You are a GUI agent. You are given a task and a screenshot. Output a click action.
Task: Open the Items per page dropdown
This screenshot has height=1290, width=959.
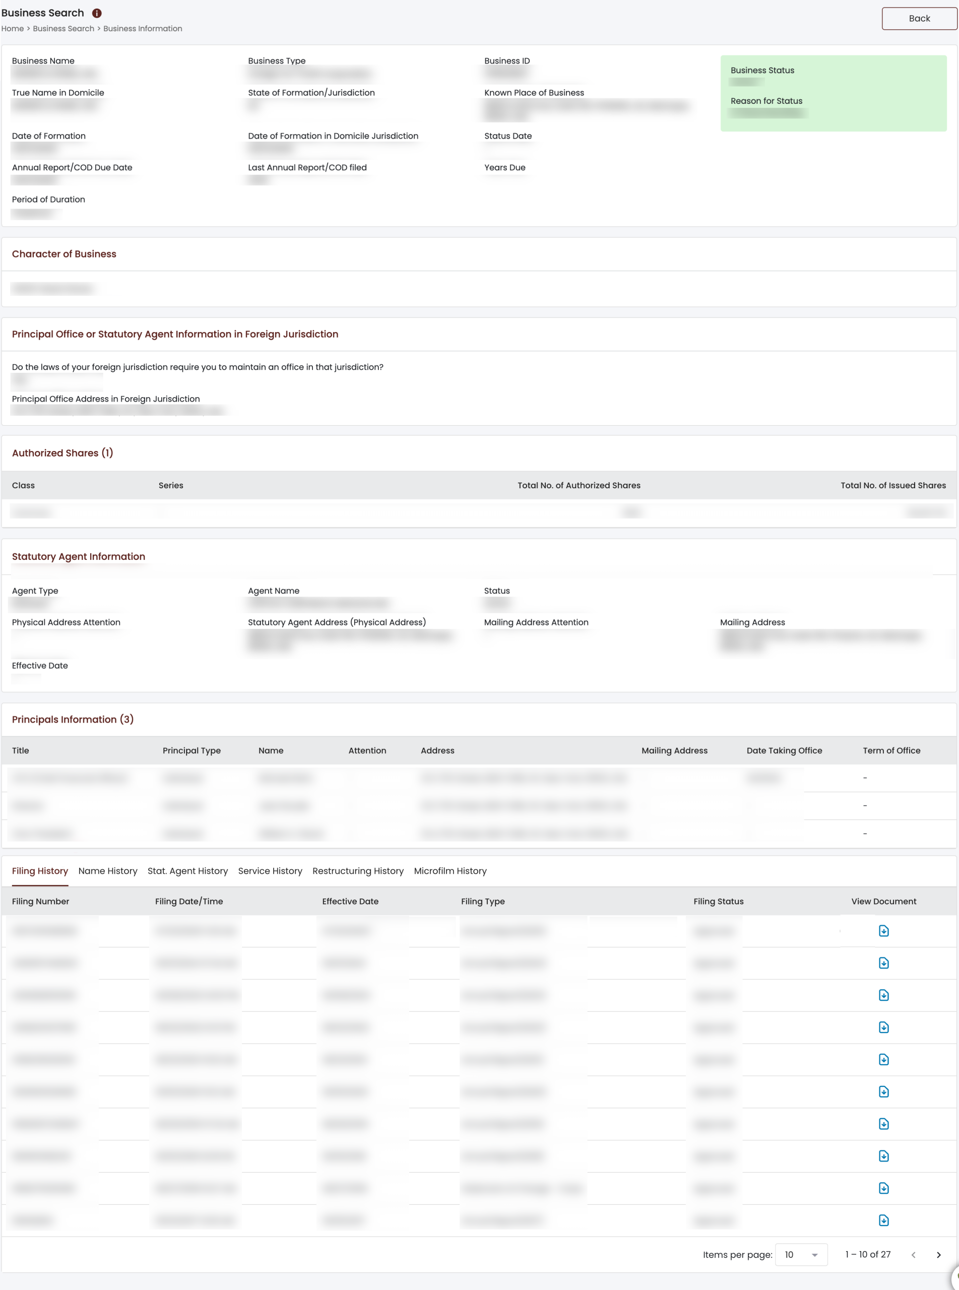(801, 1255)
